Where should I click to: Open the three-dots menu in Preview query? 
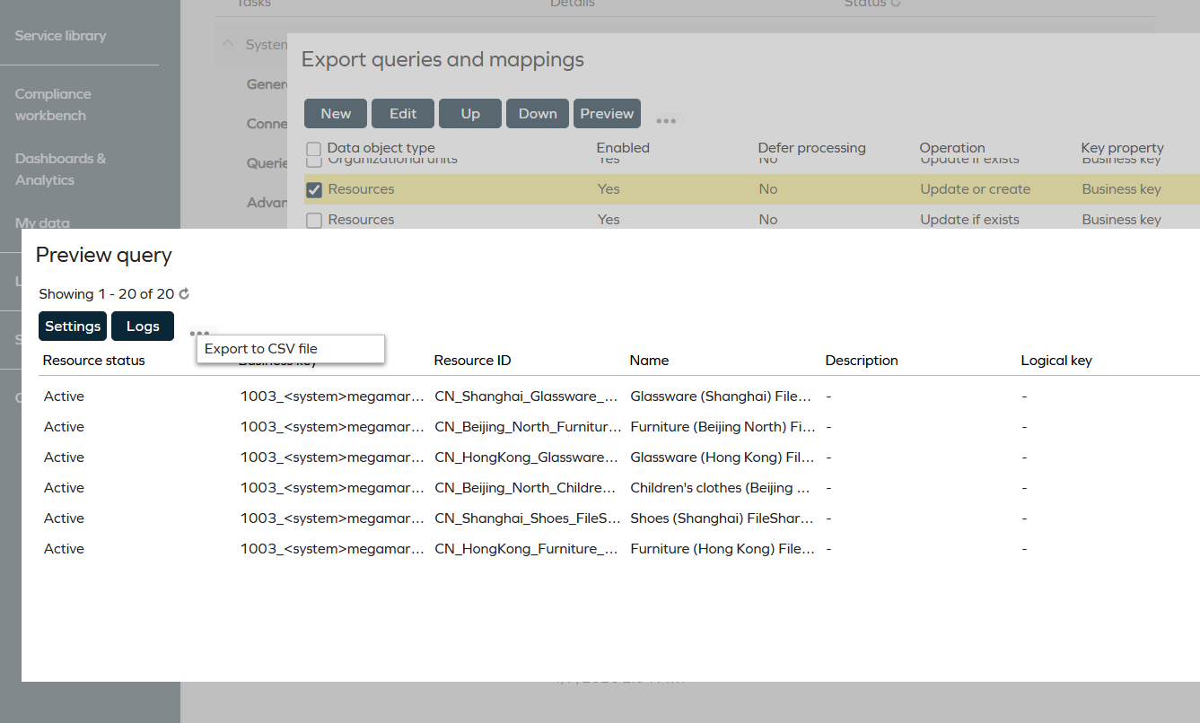coord(200,332)
